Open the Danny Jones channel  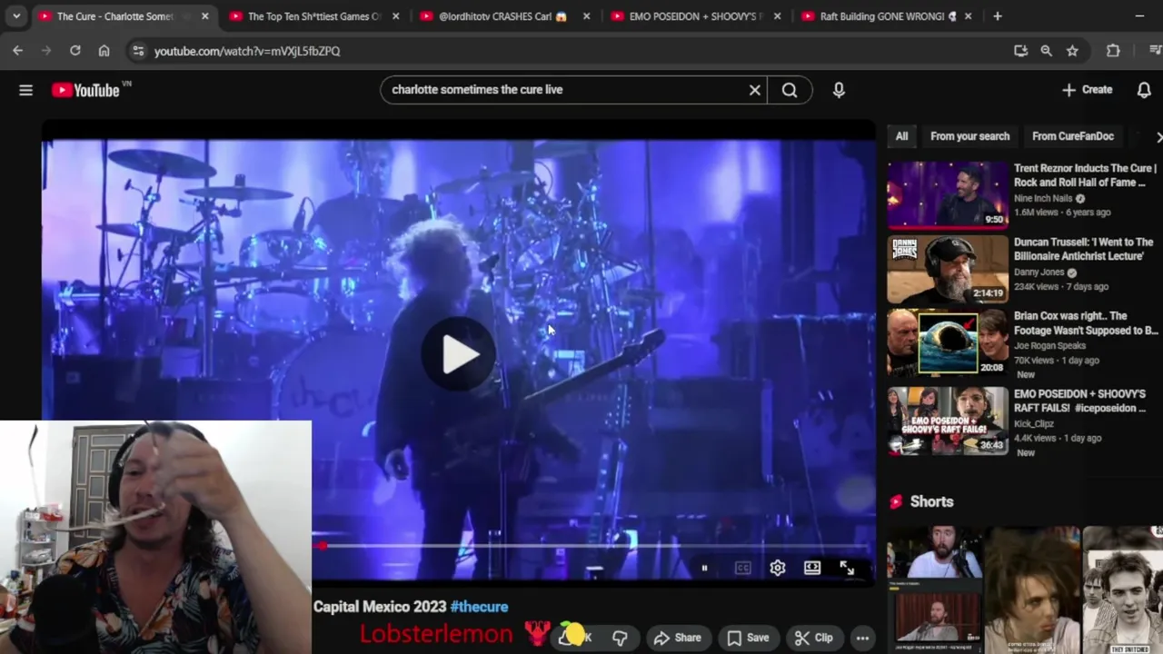pyautogui.click(x=1041, y=272)
